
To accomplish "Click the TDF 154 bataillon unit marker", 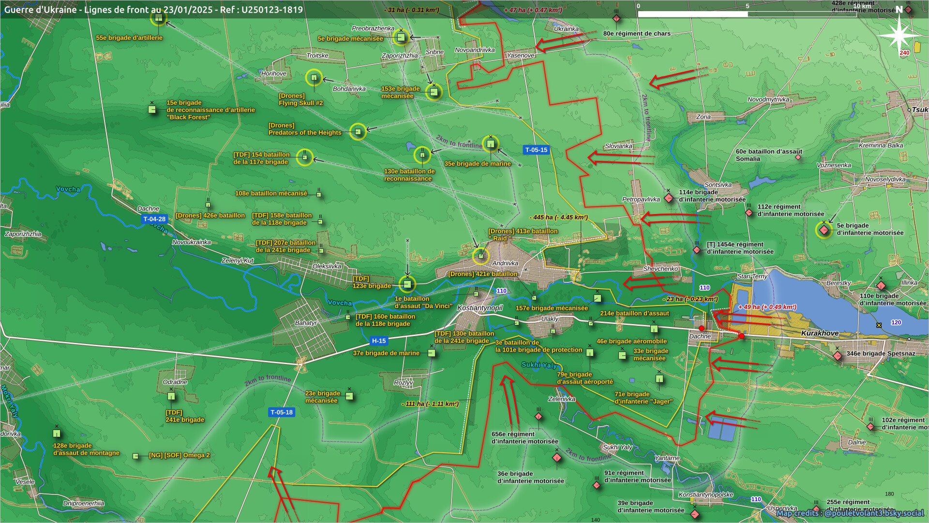I will [305, 157].
